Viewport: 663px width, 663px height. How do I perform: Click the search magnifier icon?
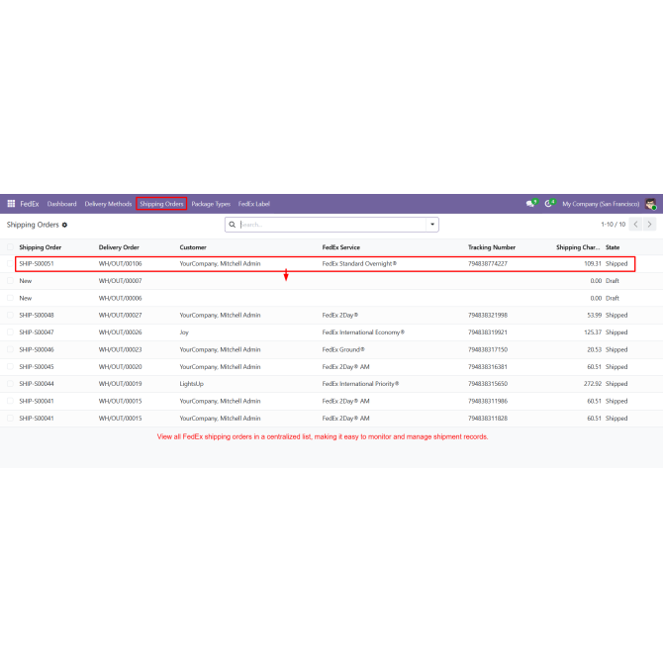click(233, 225)
